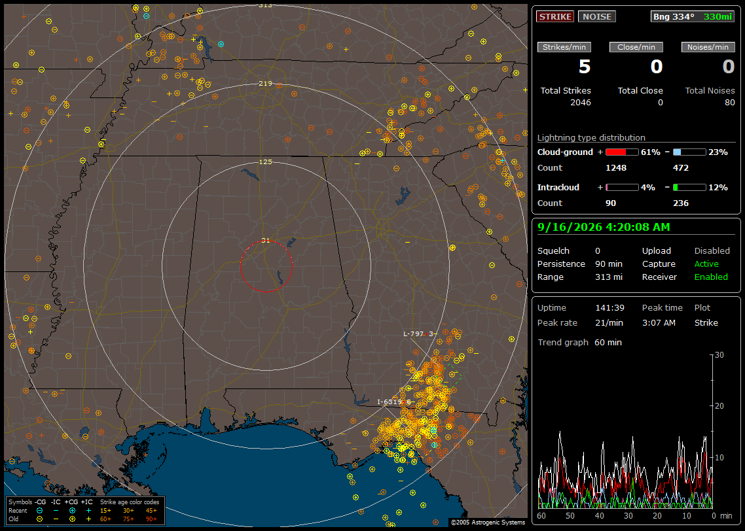
Task: Click the recent -CG cyan symbol in legend
Action: point(40,511)
